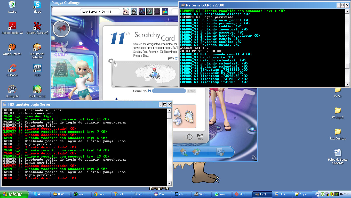Switch to MIN... taskbar item

[242, 194]
